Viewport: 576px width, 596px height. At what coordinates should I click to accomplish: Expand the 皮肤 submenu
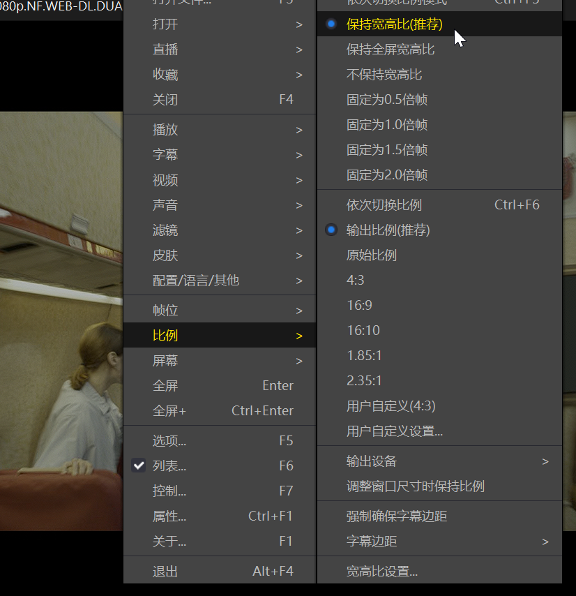coord(220,255)
